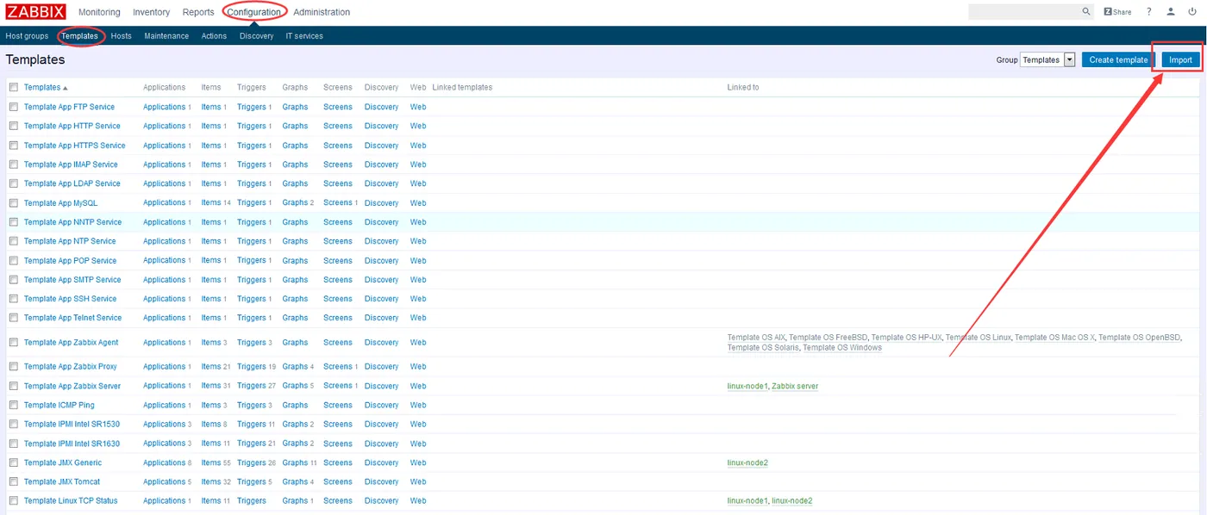Open Template OS Linux linked template

point(979,338)
